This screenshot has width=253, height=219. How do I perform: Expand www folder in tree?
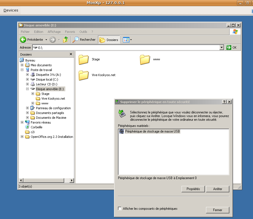click(x=33, y=103)
